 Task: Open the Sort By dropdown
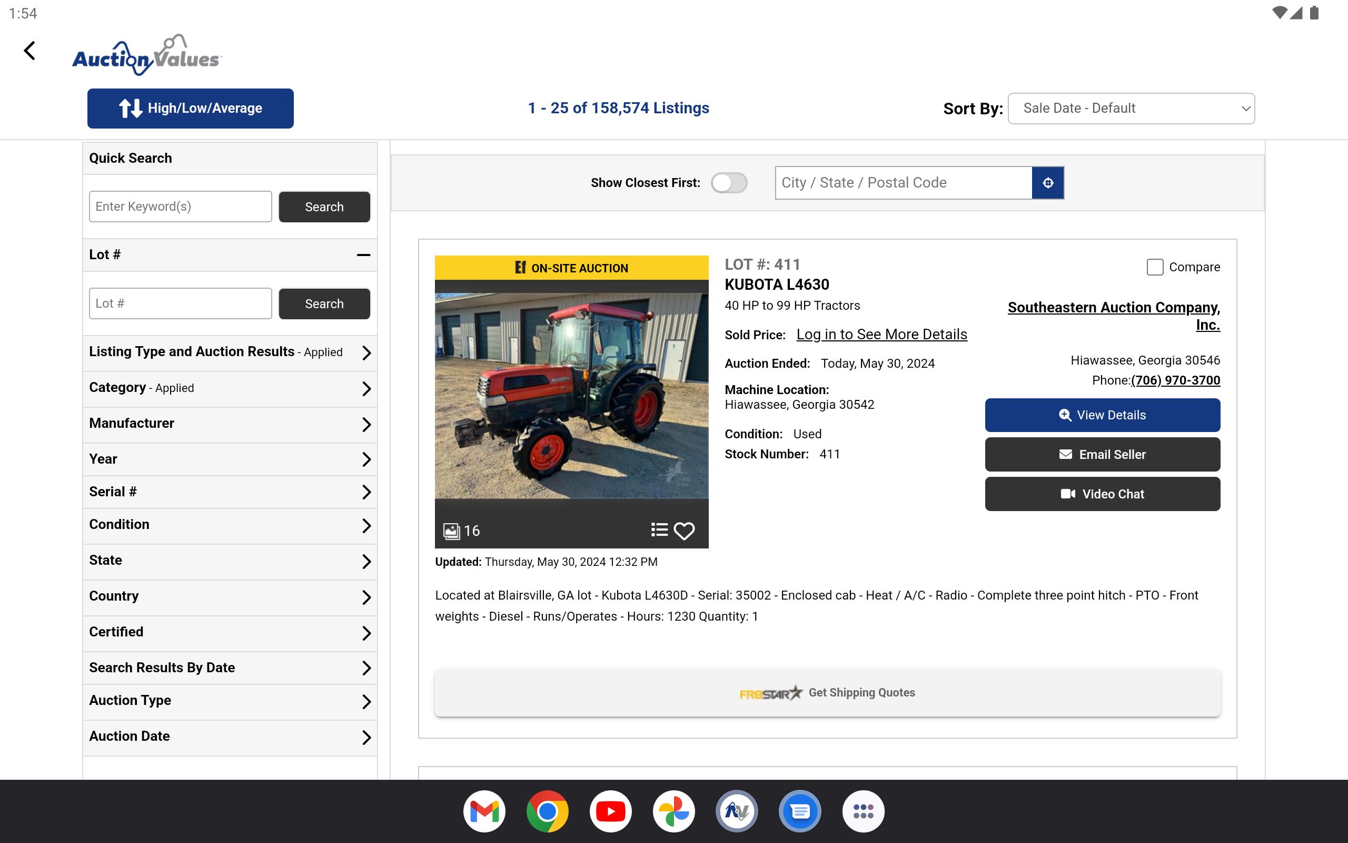[x=1131, y=108]
